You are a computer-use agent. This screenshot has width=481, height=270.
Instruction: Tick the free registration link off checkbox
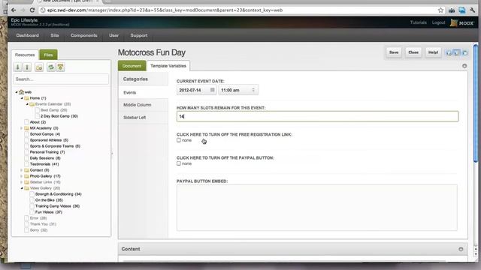179,140
